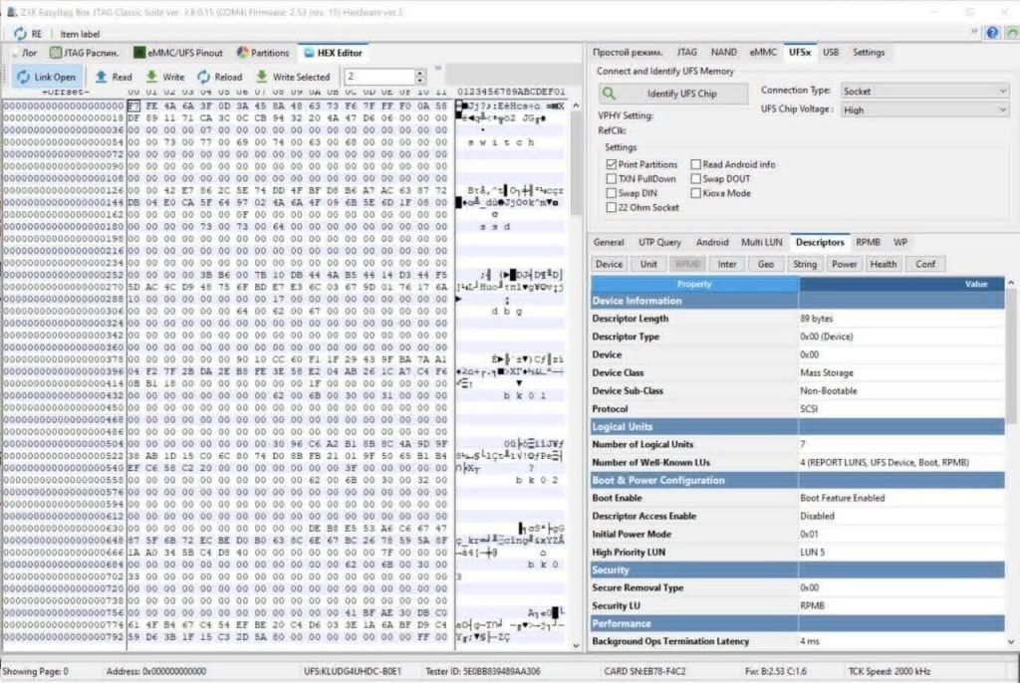Open the Connection Type dropdown
This screenshot has width=1020, height=683.
point(924,91)
